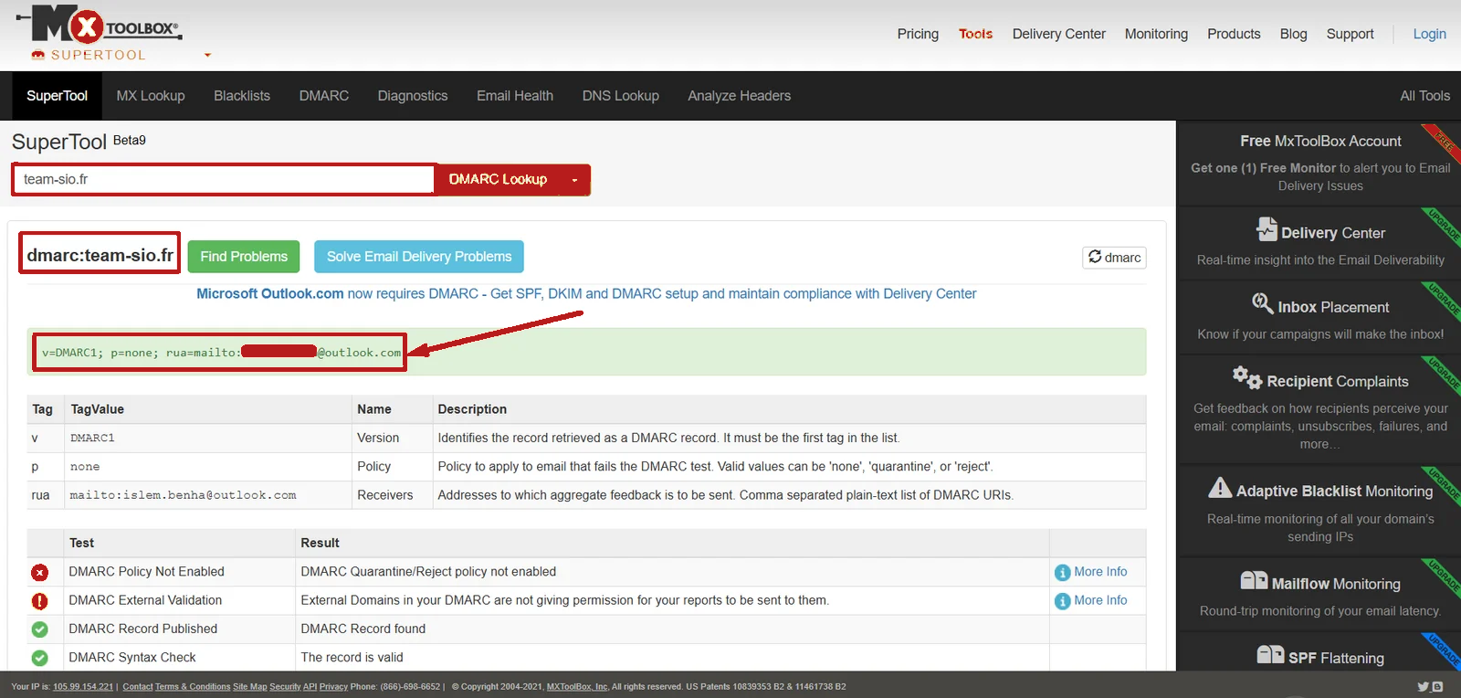Click the DMARC Record found result text
1461x698 pixels.
pyautogui.click(x=363, y=629)
